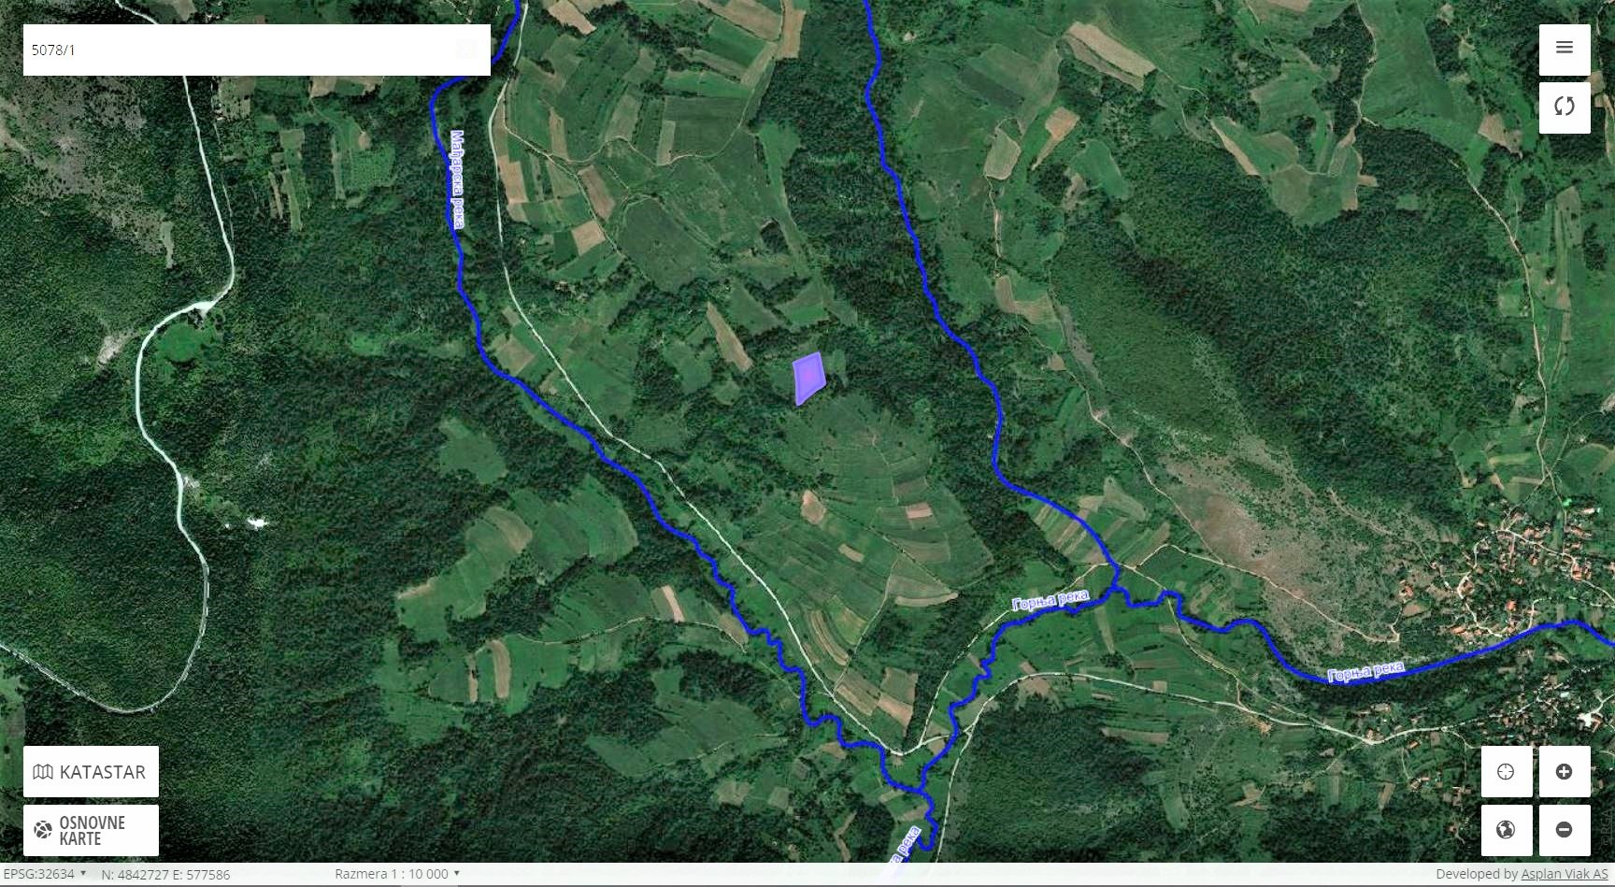Click the globe icon on OSNOVNE KARTE

(x=43, y=830)
